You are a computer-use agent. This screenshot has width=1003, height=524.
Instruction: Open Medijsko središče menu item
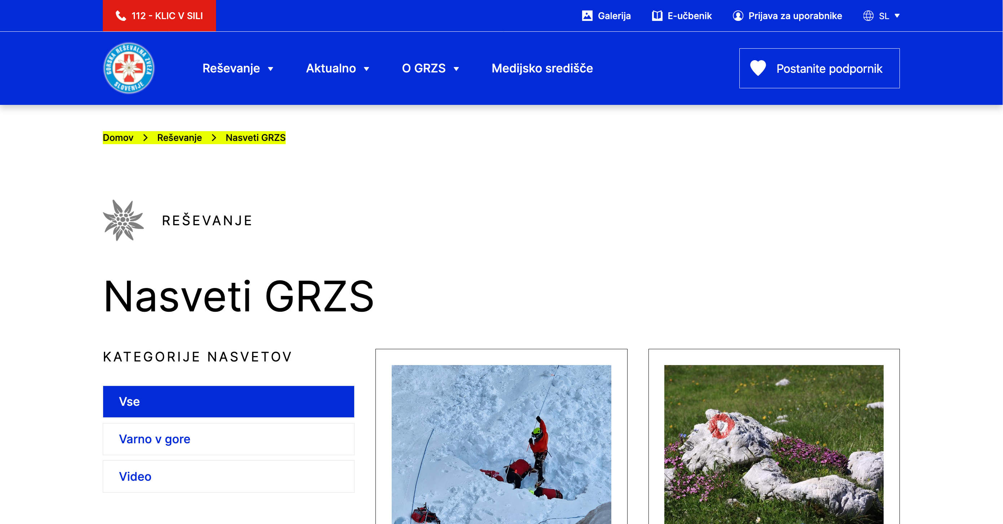tap(542, 68)
